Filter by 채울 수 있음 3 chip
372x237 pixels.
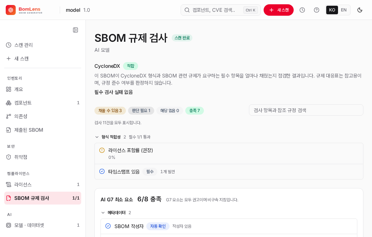[x=110, y=111]
